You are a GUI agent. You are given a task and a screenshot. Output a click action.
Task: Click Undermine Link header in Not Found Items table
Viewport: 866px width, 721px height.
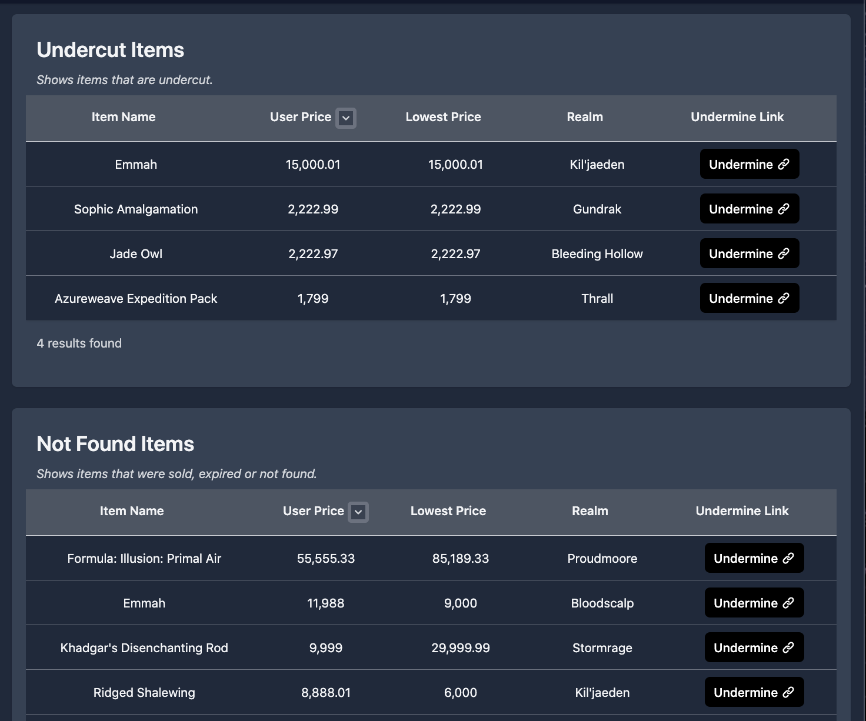742,511
